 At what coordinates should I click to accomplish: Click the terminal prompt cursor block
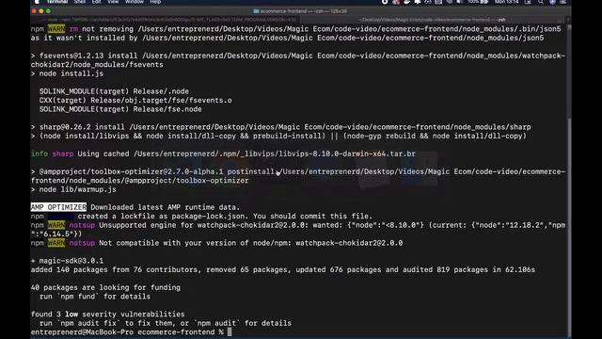(230, 332)
